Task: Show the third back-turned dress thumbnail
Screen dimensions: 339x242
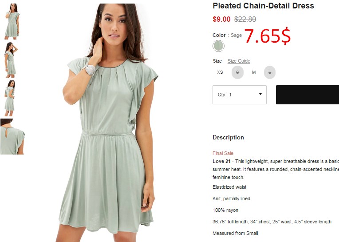Action: (x=10, y=98)
